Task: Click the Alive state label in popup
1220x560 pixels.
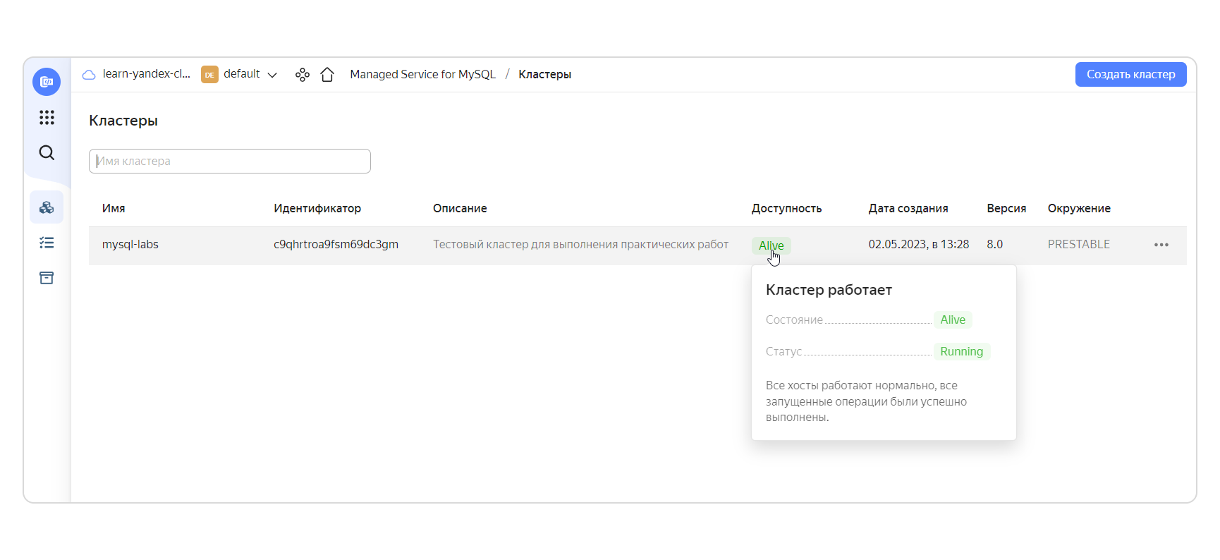Action: (x=953, y=320)
